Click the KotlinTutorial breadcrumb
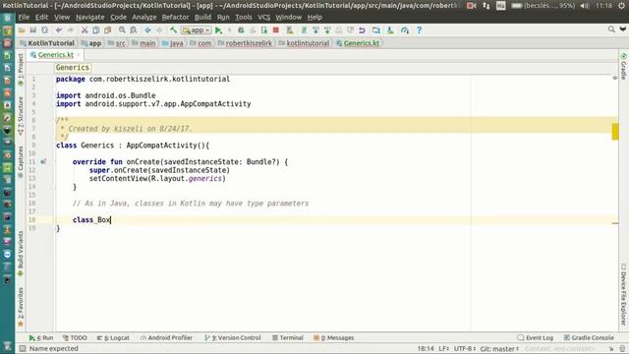 [47, 43]
